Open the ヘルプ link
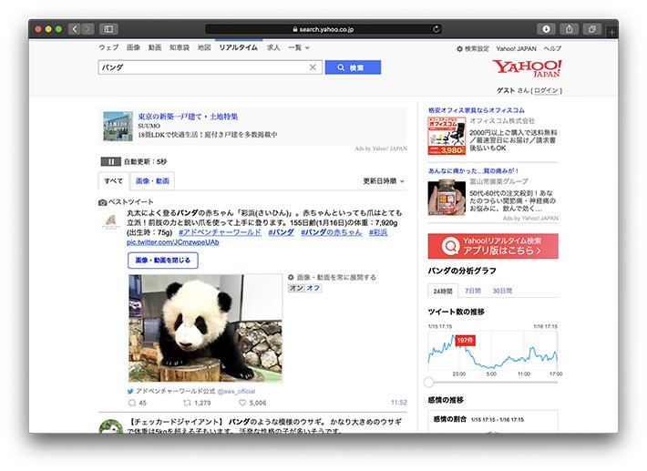Viewport: 647px width, 471px height. (552, 48)
